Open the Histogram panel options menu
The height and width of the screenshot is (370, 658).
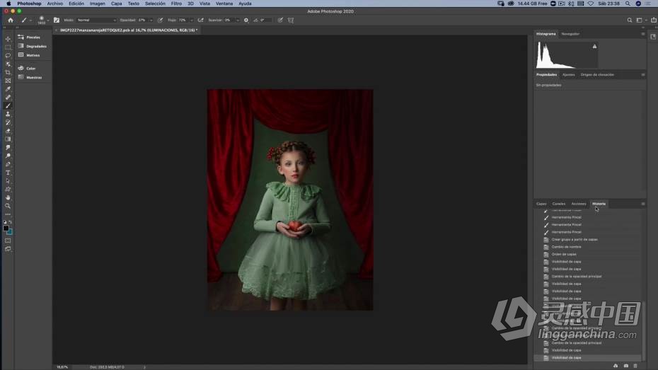click(x=643, y=34)
